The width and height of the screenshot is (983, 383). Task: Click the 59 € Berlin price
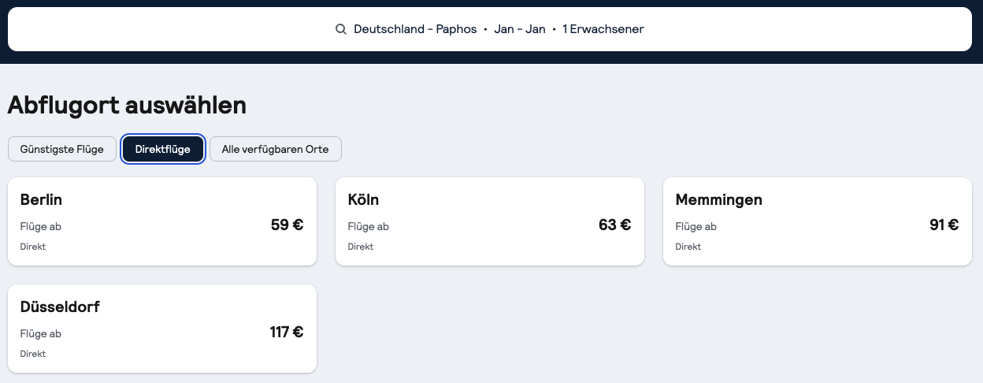coord(287,225)
